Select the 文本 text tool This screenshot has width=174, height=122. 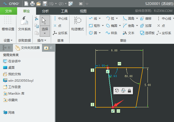[x=129, y=33]
